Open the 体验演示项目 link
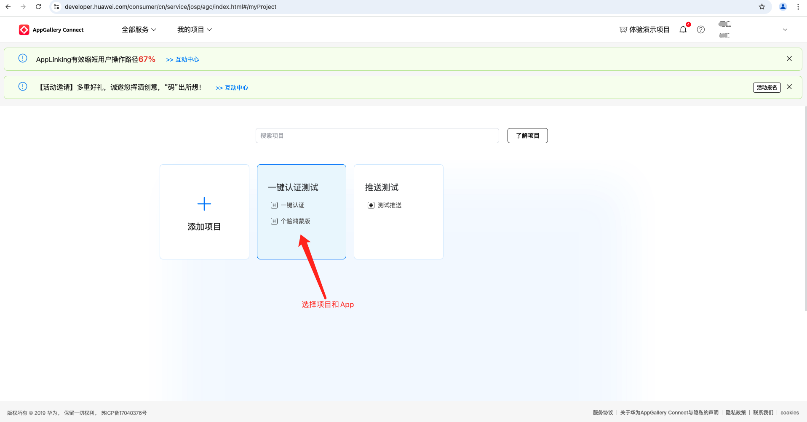Viewport: 807px width, 422px height. click(649, 29)
